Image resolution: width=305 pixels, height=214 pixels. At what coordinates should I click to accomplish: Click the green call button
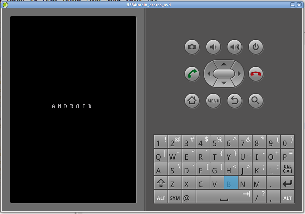click(x=192, y=74)
